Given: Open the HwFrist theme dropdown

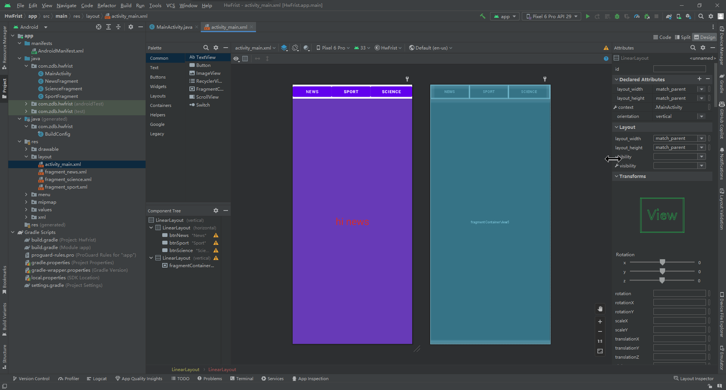Looking at the screenshot, I should [x=388, y=48].
